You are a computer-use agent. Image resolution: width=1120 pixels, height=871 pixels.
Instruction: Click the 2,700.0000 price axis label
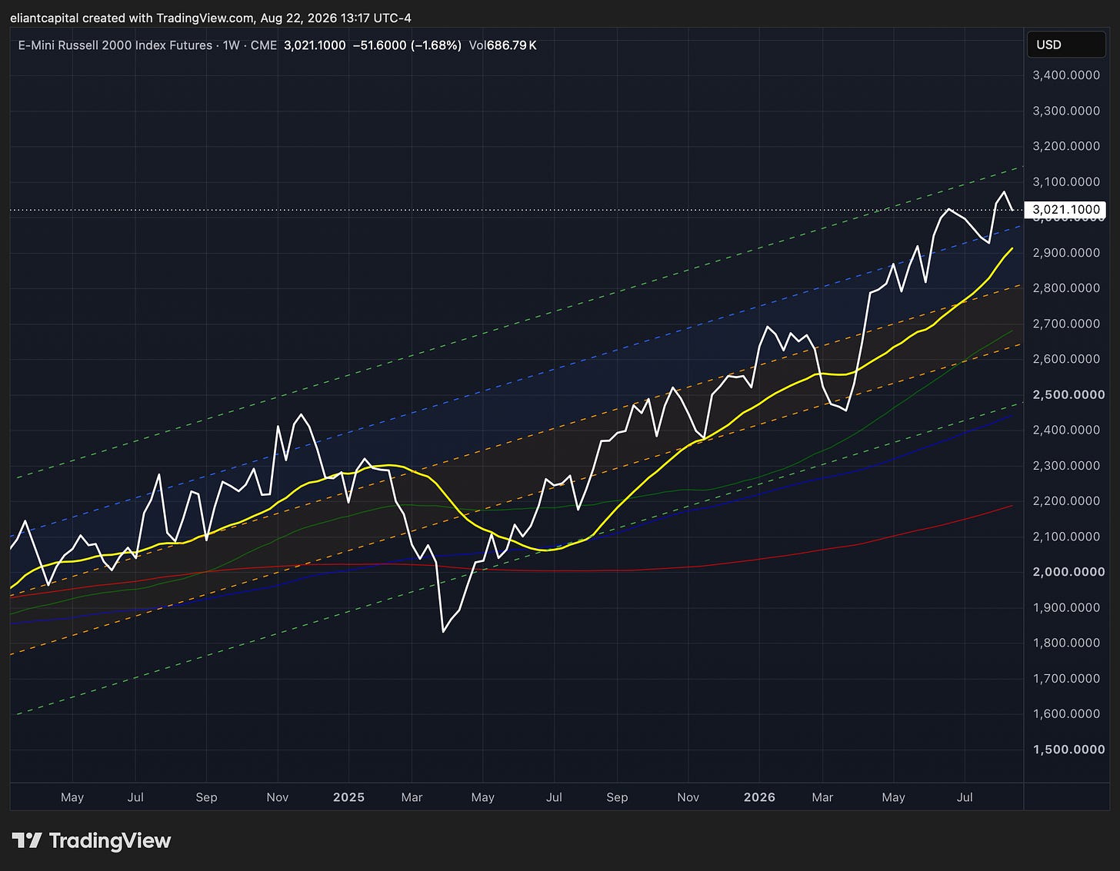point(1066,324)
